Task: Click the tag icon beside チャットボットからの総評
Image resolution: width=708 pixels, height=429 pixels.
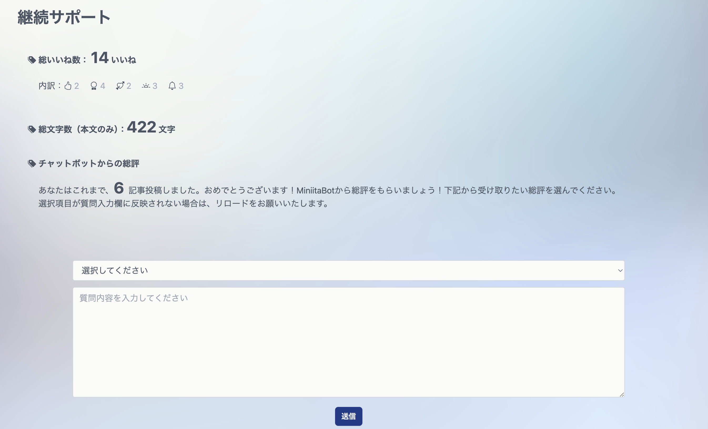Action: coord(32,164)
